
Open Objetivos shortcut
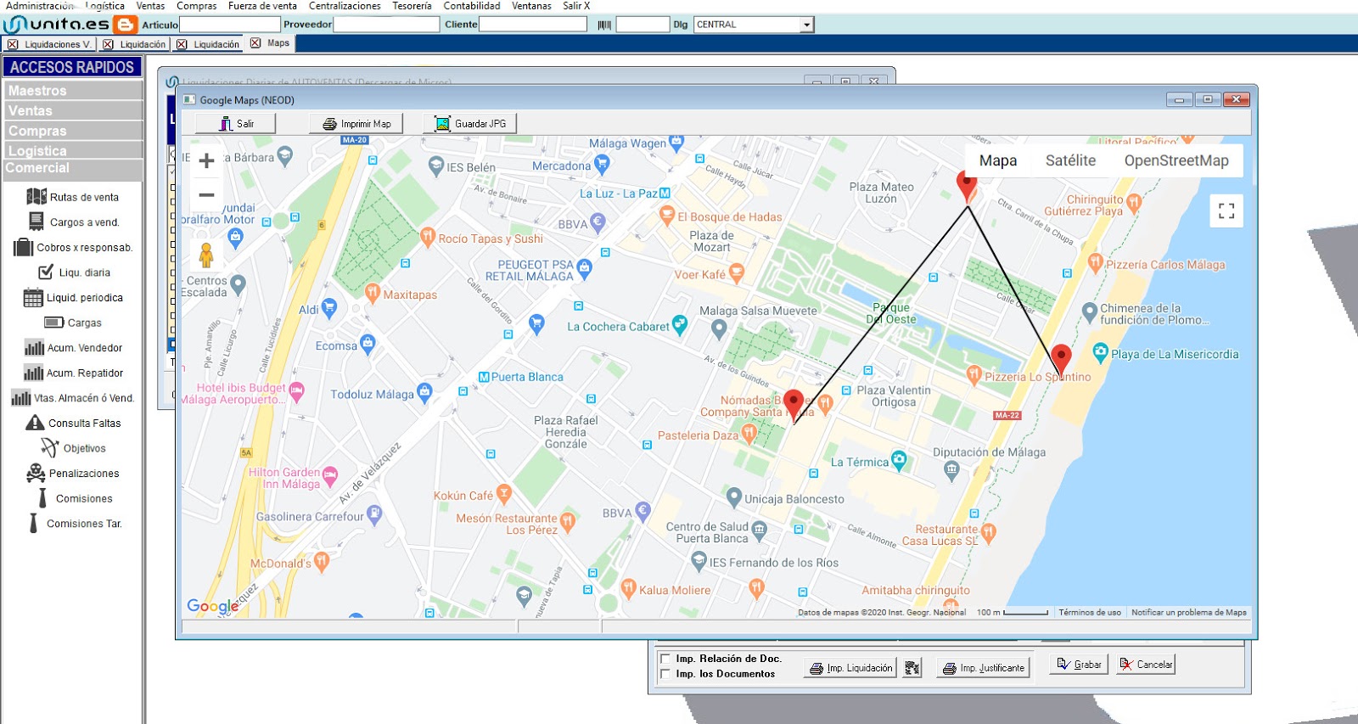pos(73,448)
